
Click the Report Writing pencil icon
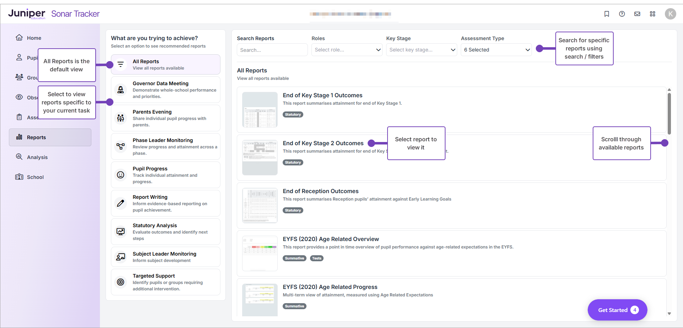(x=121, y=203)
